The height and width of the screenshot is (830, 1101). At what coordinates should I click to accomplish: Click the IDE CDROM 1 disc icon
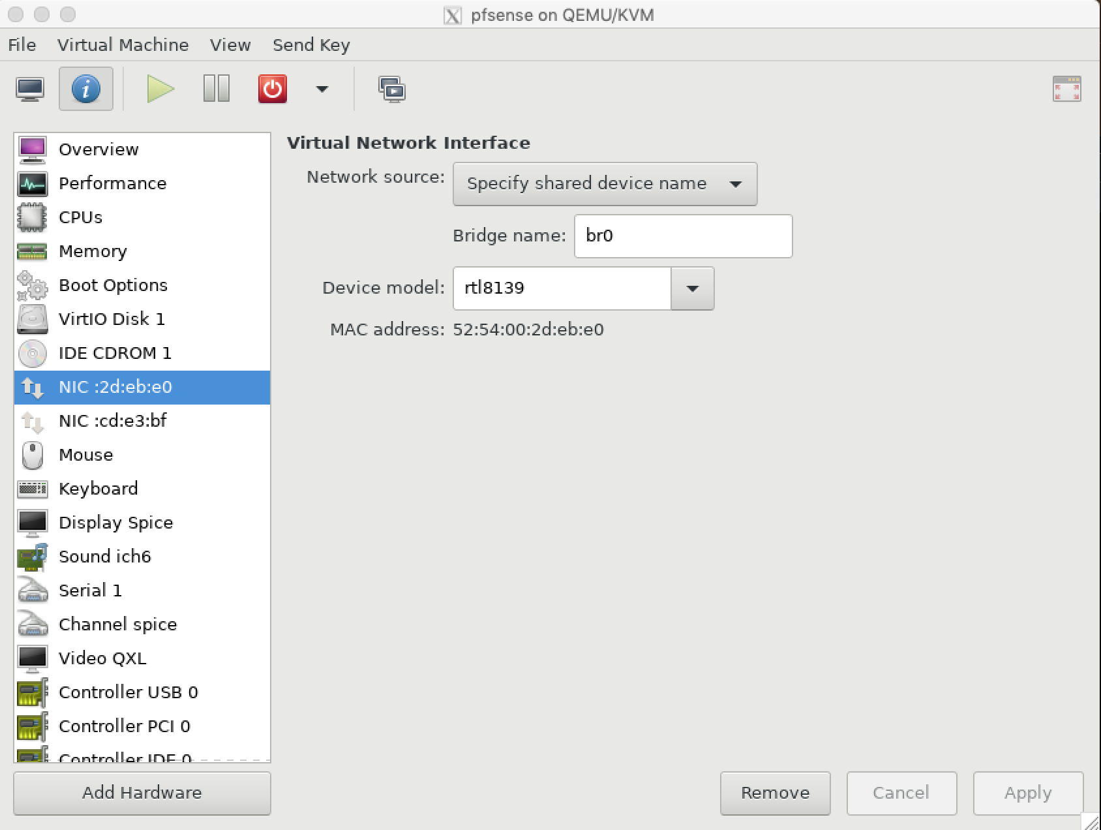point(32,353)
